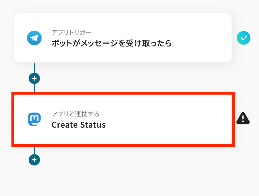Click the Telegram app icon
The height and width of the screenshot is (196, 259).
pos(34,38)
